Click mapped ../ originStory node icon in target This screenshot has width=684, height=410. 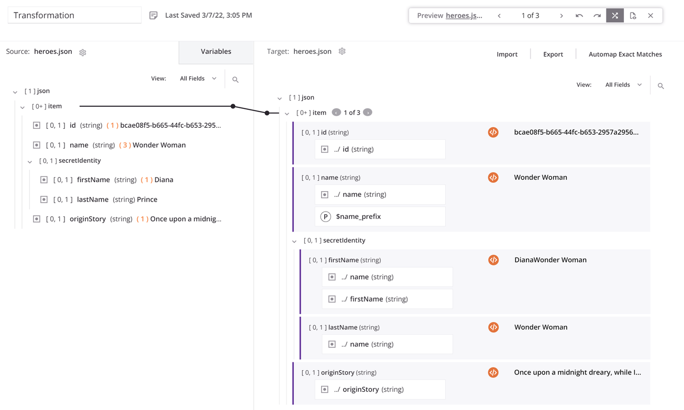(325, 390)
